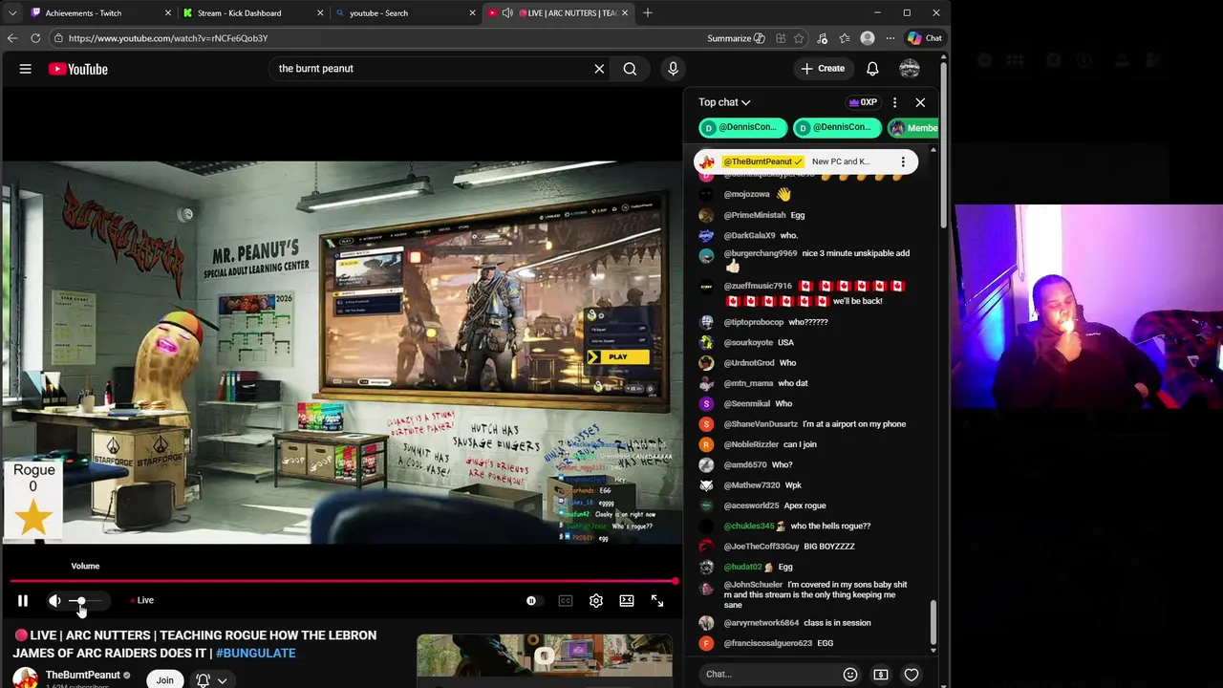This screenshot has height=688, width=1223.
Task: Open the 0XP crown points button
Action: pos(863,102)
